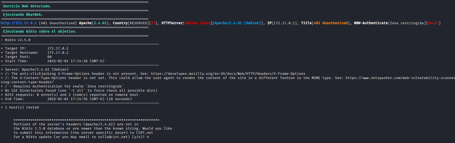Open the developer.mozilla.org X-Frame-Options link
455x143 pixels.
[228, 74]
